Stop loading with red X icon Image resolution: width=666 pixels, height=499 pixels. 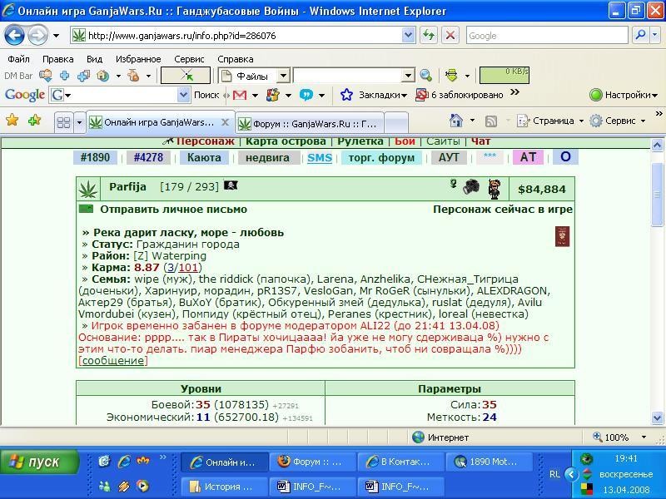point(450,36)
